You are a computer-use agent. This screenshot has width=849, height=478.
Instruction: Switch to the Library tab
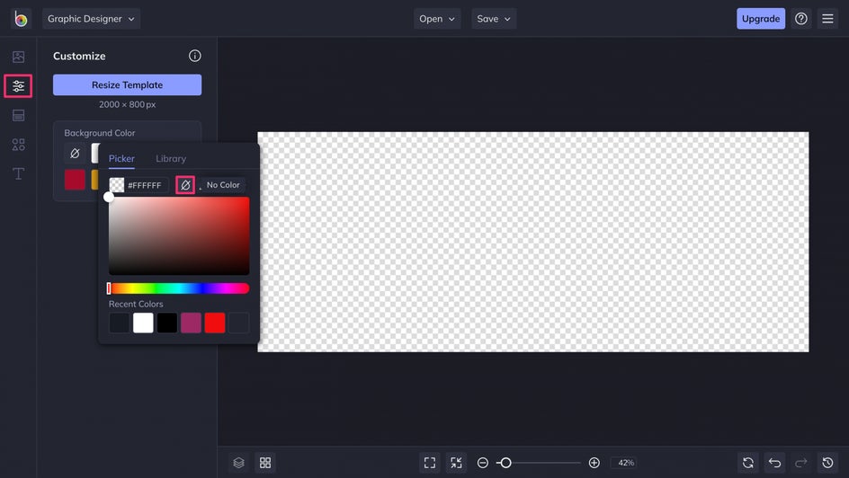point(171,158)
